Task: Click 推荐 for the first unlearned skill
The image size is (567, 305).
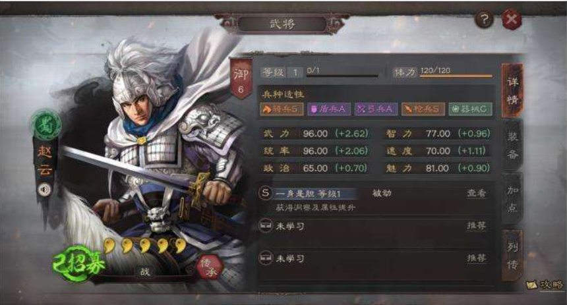Action: tap(476, 225)
